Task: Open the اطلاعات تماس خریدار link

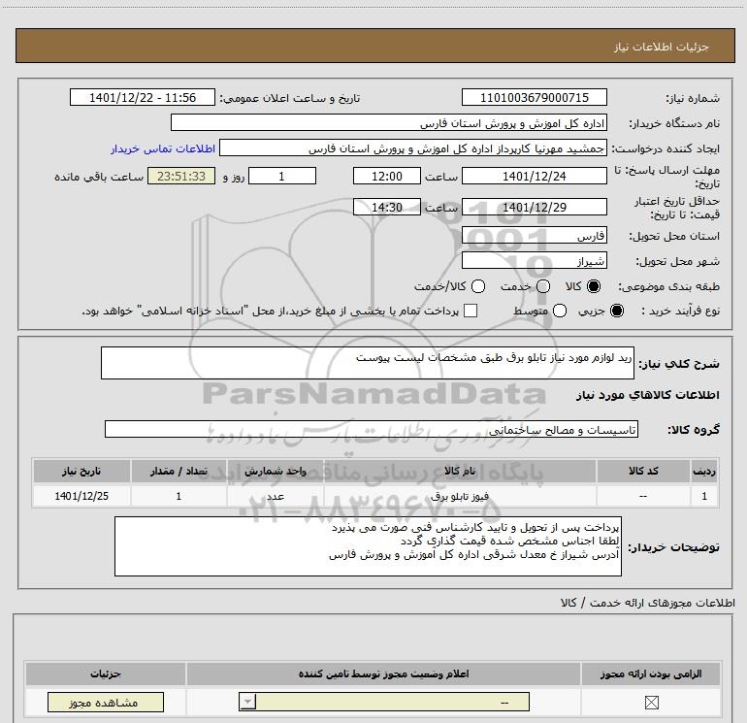Action: pos(163,148)
